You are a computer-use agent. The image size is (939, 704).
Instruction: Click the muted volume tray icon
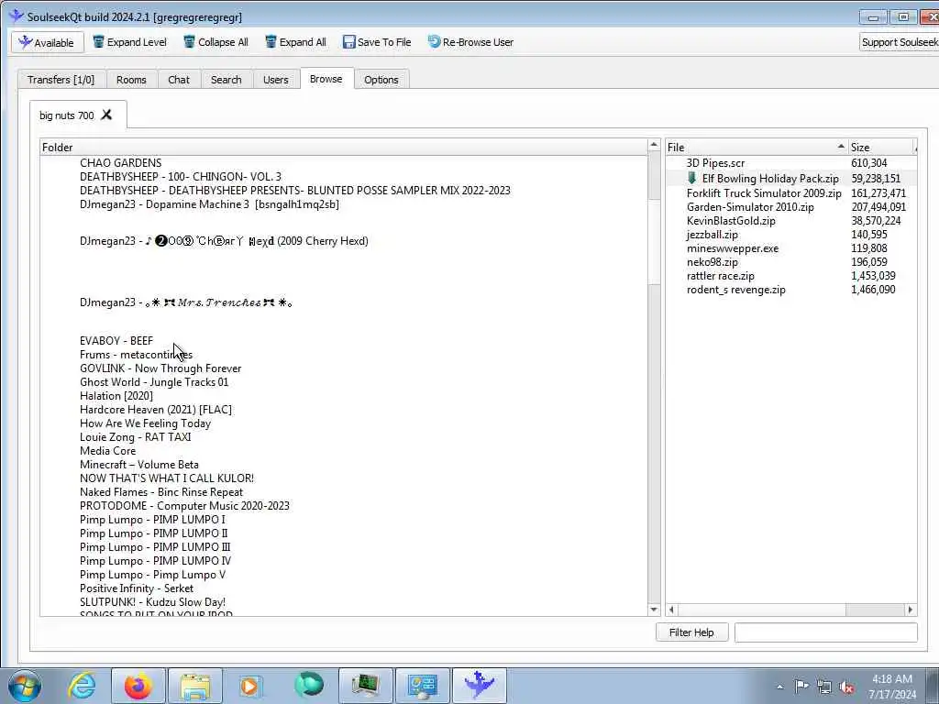point(846,687)
